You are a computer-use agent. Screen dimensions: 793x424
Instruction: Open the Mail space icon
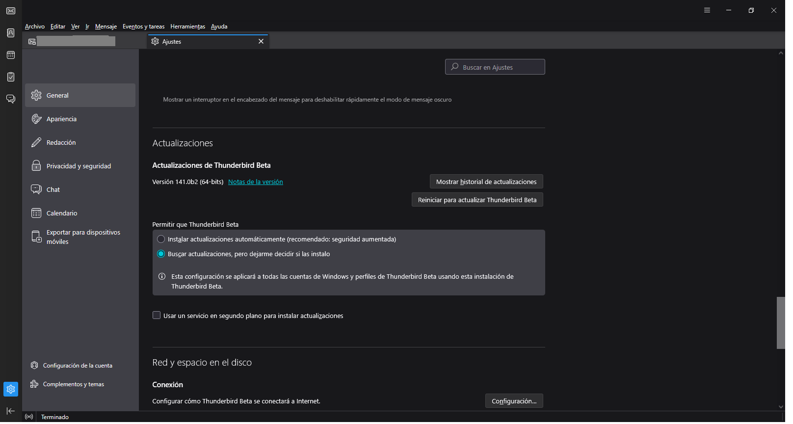pyautogui.click(x=11, y=11)
